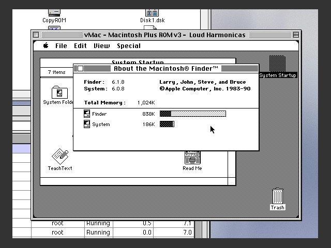Open the File menu
This screenshot has width=331, height=248.
click(x=61, y=45)
